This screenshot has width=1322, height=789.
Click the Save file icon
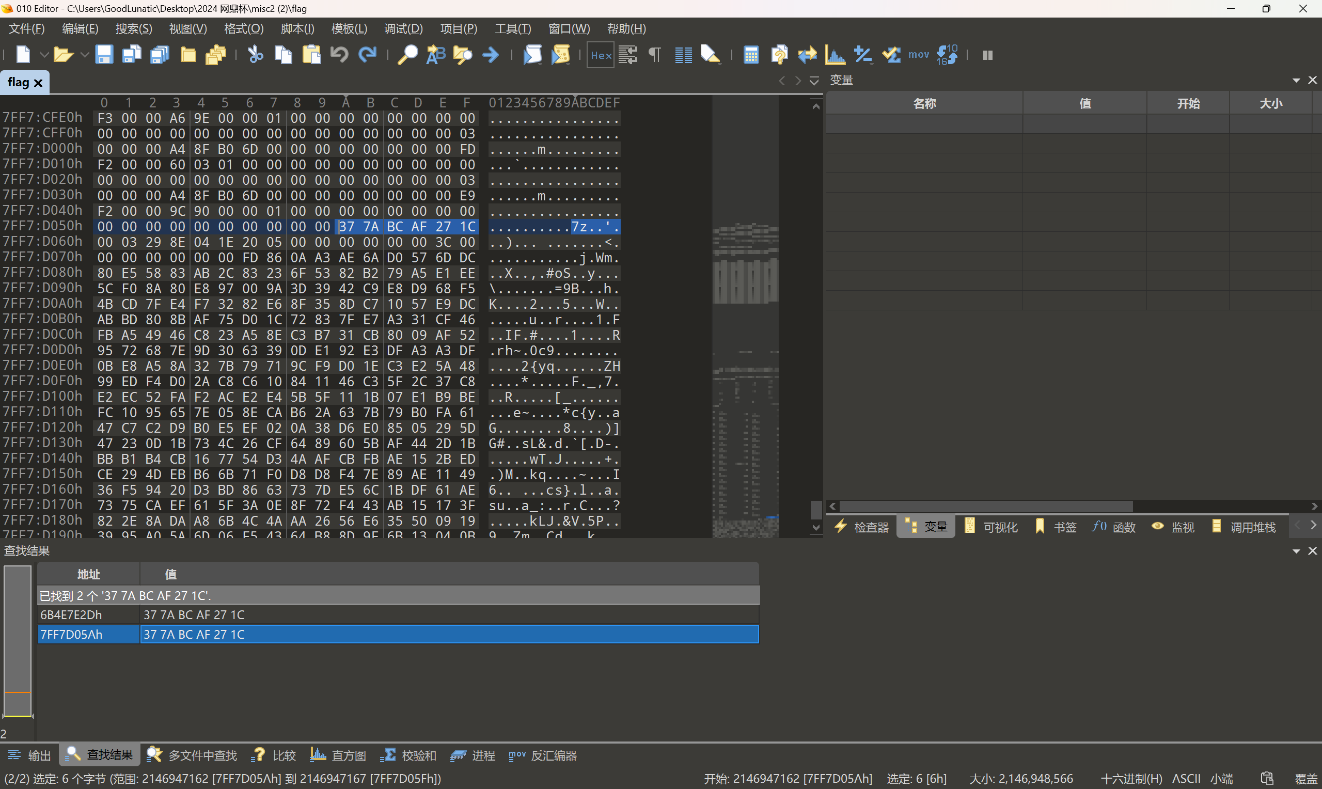coord(104,55)
